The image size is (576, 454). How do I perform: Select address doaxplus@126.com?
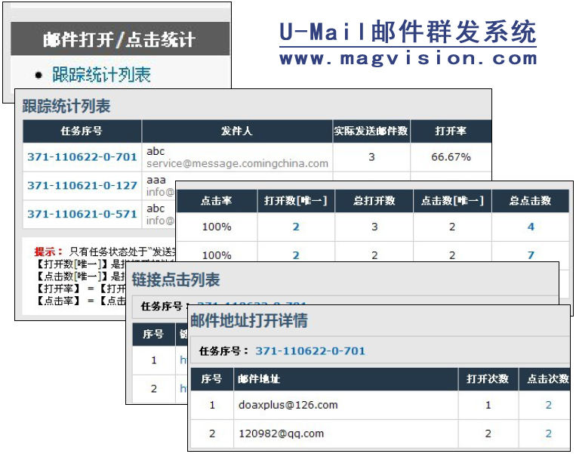[288, 405]
